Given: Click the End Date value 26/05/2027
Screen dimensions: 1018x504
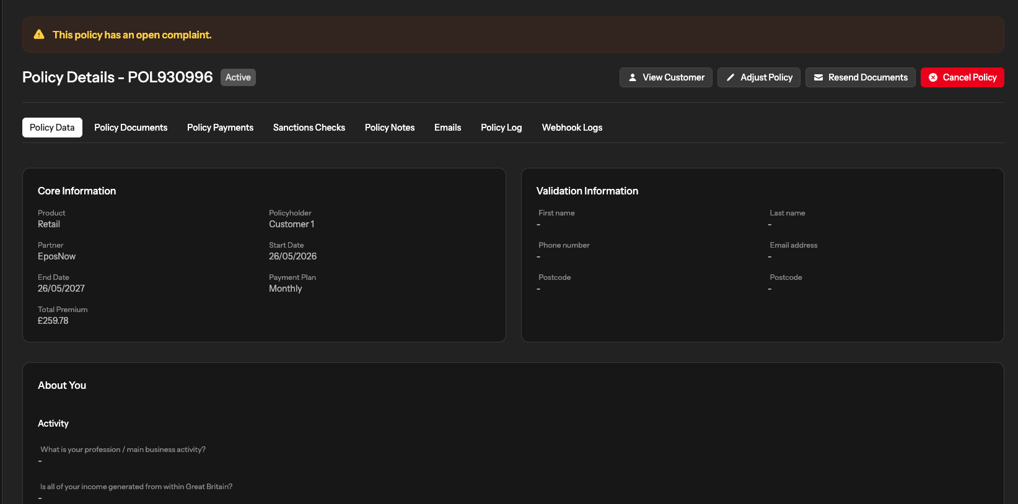Looking at the screenshot, I should [61, 289].
